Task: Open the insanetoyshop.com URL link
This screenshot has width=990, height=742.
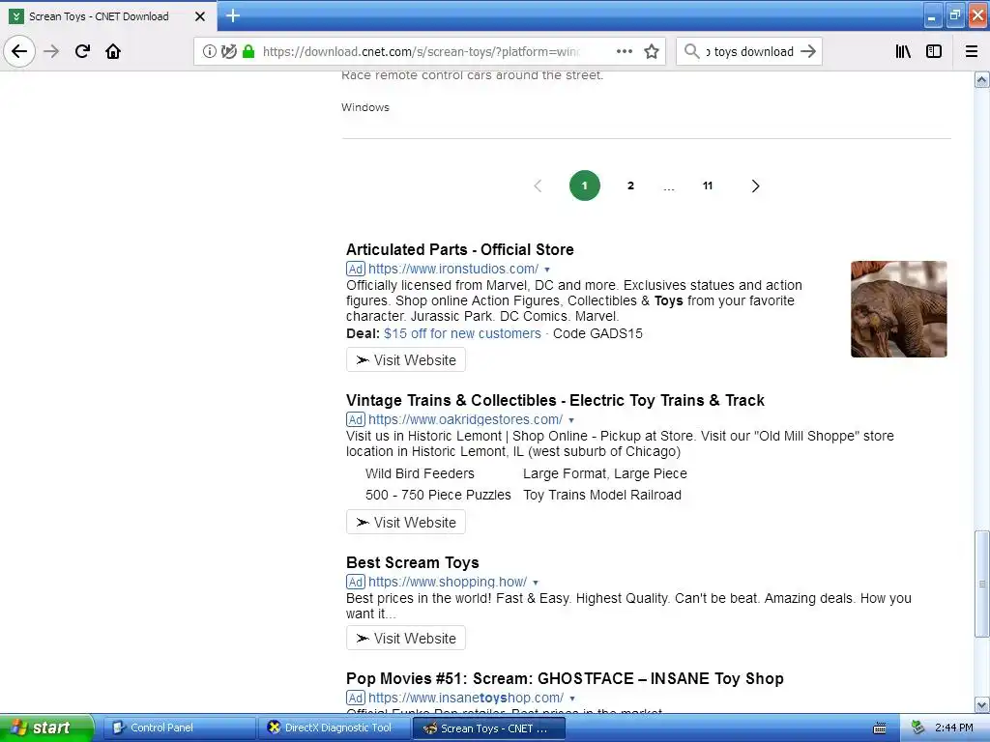Action: [466, 698]
